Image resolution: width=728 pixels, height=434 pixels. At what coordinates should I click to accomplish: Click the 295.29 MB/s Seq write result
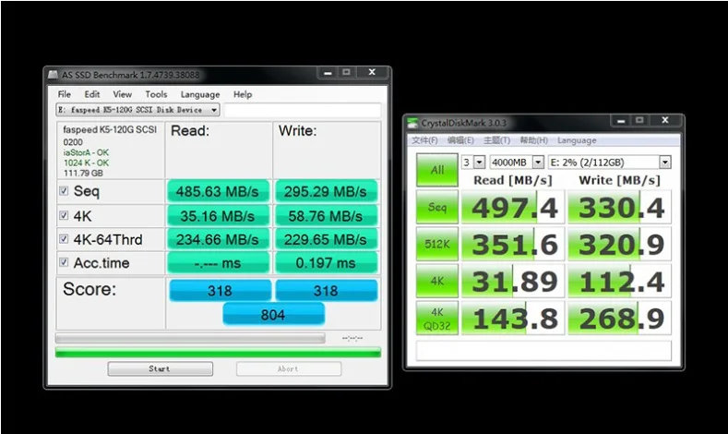click(326, 191)
